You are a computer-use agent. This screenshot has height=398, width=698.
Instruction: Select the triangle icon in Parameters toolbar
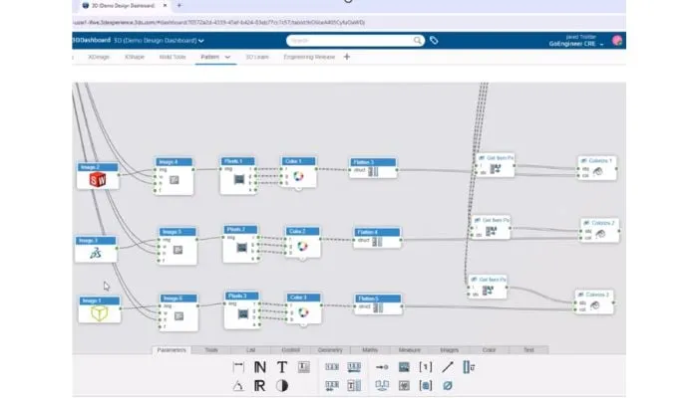237,385
